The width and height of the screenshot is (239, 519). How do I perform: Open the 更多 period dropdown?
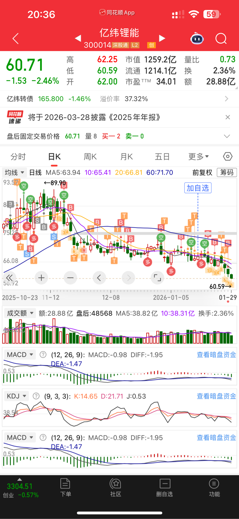point(199,156)
